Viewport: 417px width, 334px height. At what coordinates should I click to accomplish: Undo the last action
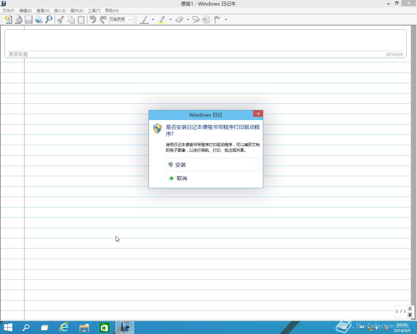coord(93,20)
